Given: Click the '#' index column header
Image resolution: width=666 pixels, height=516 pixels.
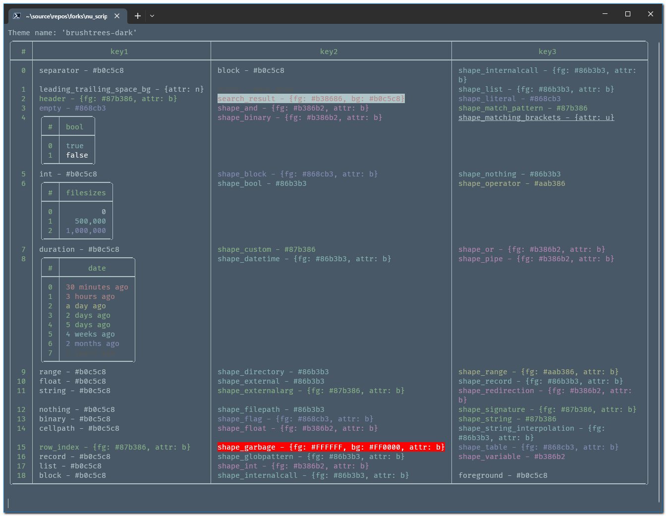Looking at the screenshot, I should point(23,52).
